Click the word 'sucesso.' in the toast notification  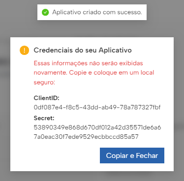point(129,12)
